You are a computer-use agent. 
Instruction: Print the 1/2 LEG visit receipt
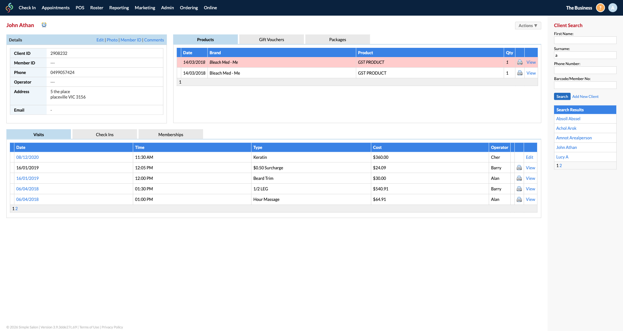tap(519, 189)
